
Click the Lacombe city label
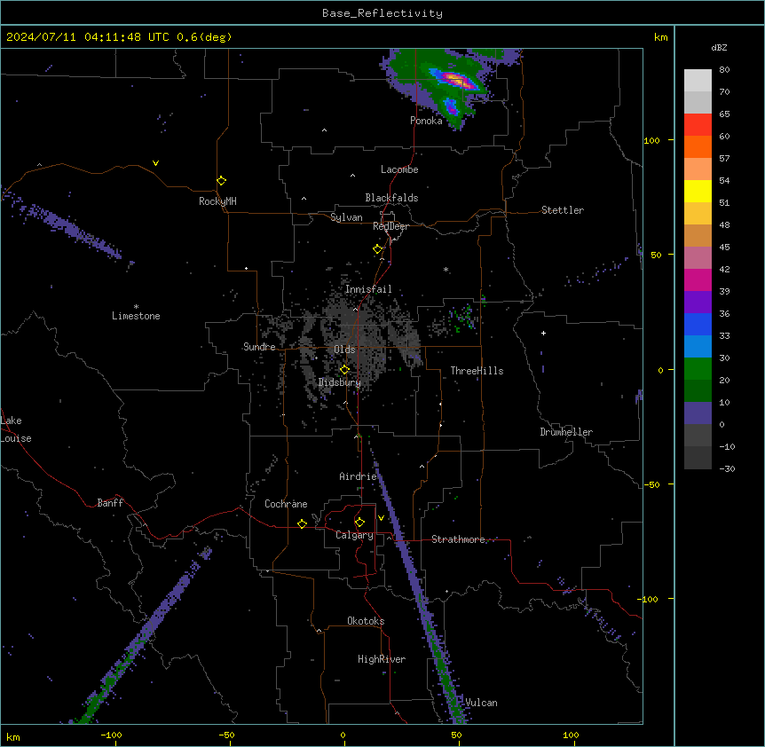point(399,169)
